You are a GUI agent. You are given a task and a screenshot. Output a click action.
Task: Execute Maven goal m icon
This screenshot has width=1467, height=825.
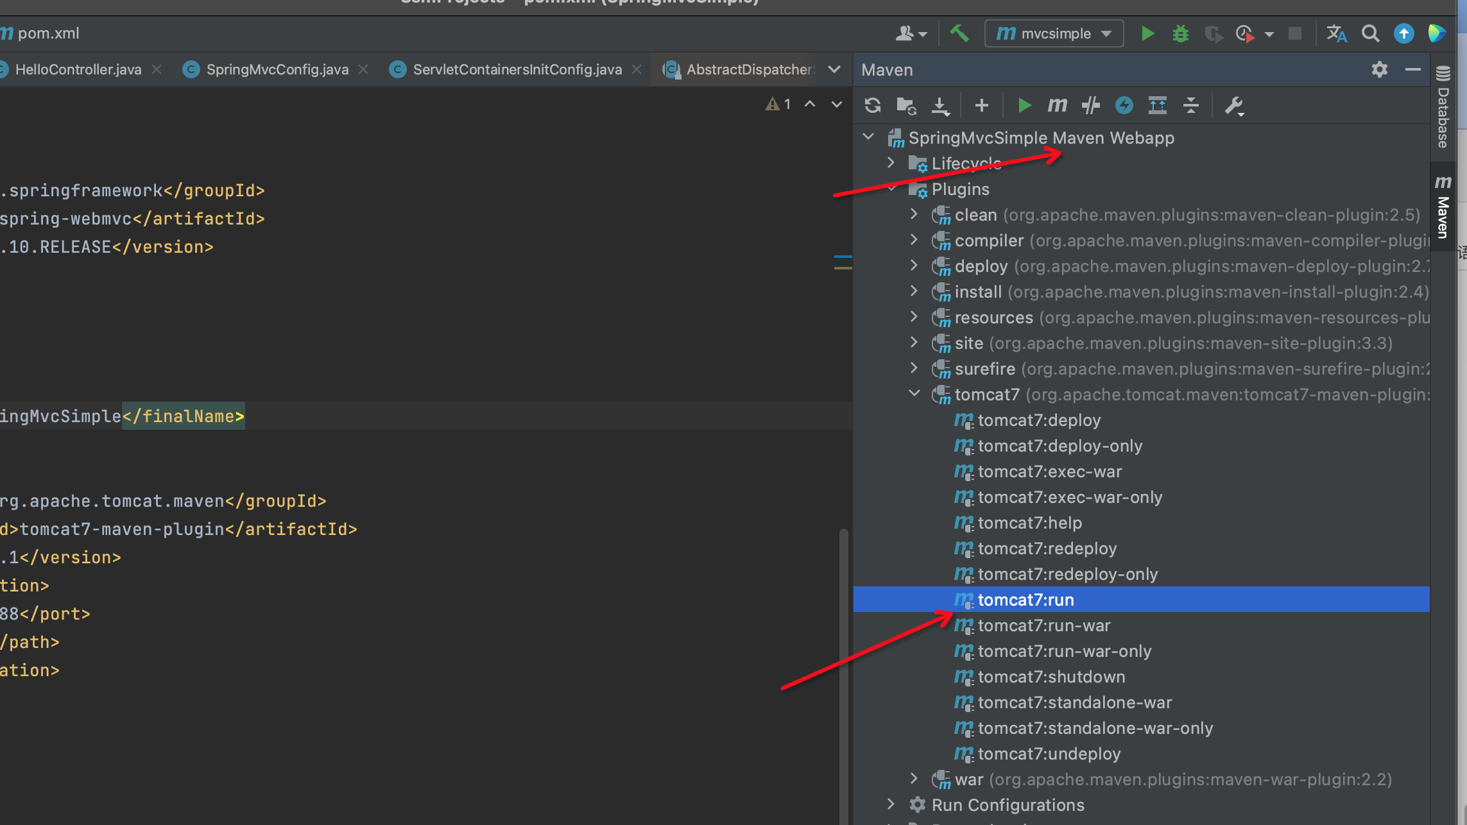(1057, 105)
